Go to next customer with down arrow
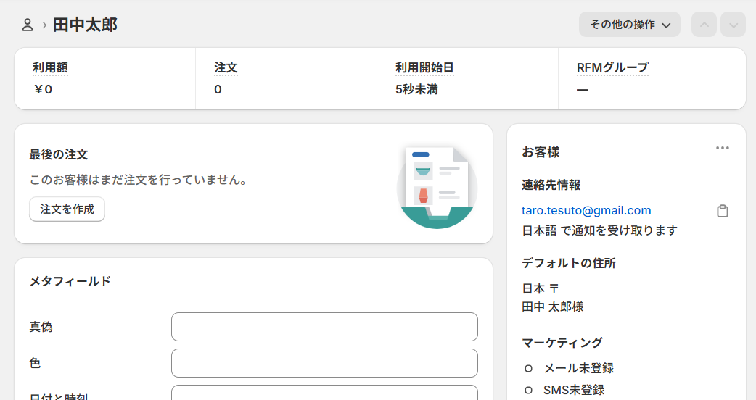The image size is (756, 400). pos(734,25)
